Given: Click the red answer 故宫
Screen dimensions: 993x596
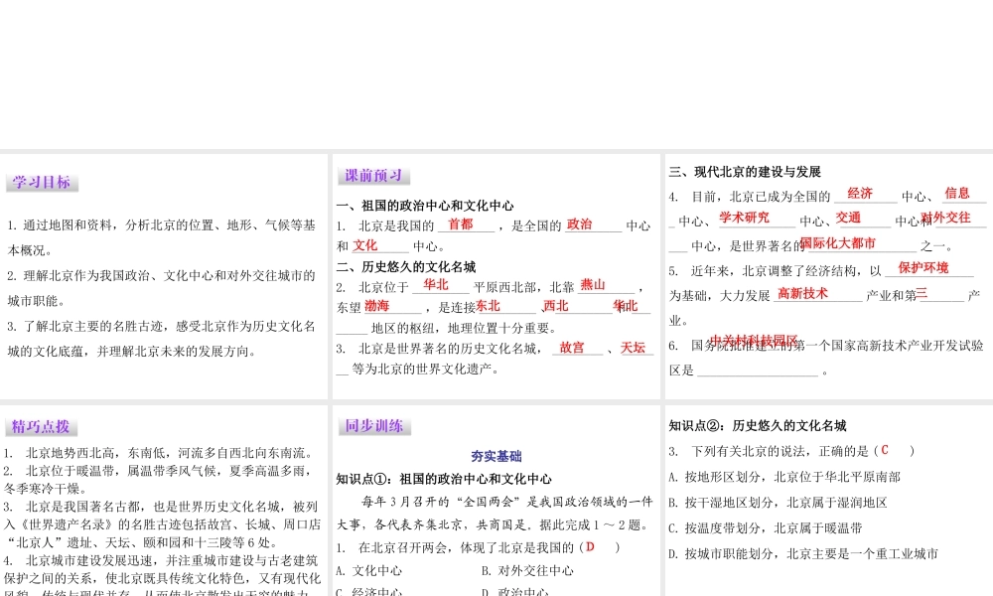Looking at the screenshot, I should [x=572, y=348].
